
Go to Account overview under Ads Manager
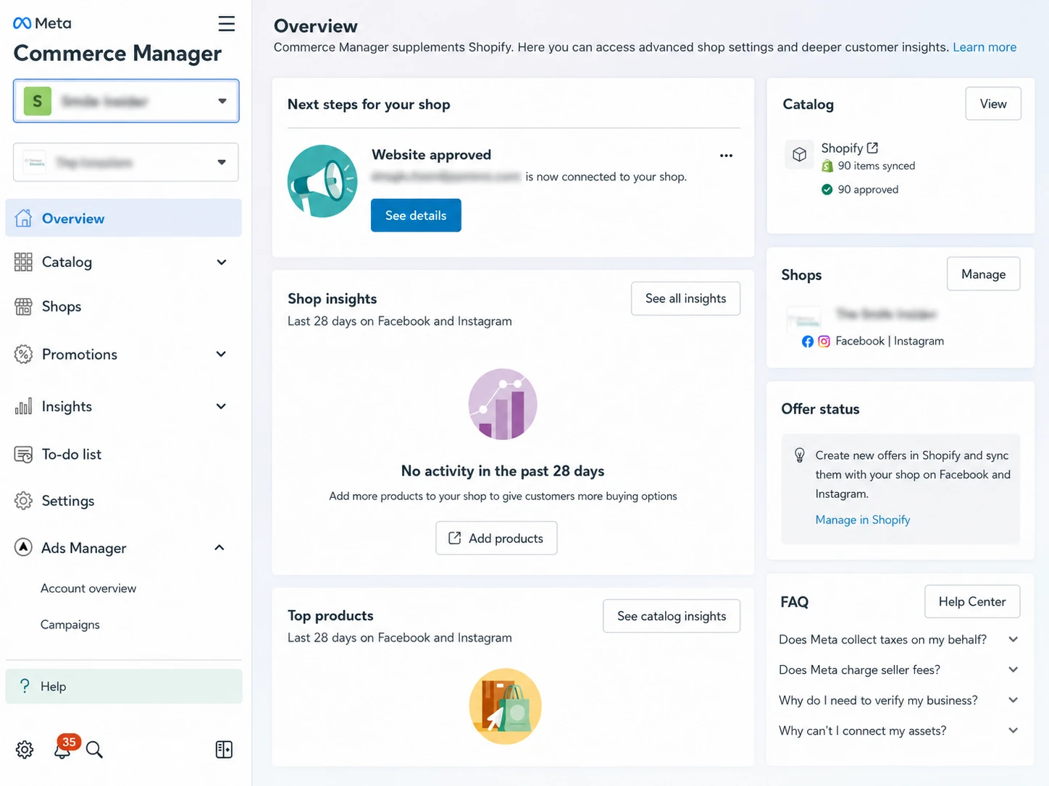pos(88,588)
